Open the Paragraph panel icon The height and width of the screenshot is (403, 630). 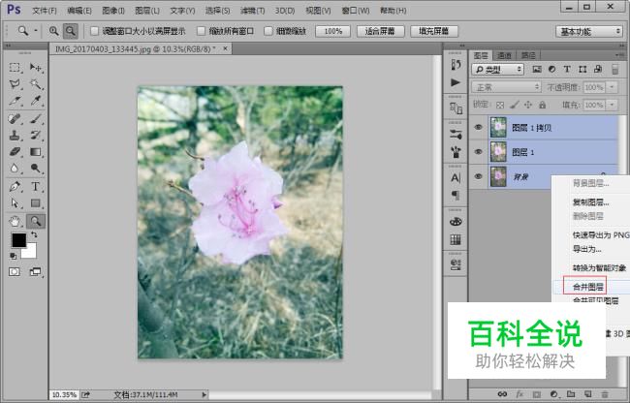456,196
